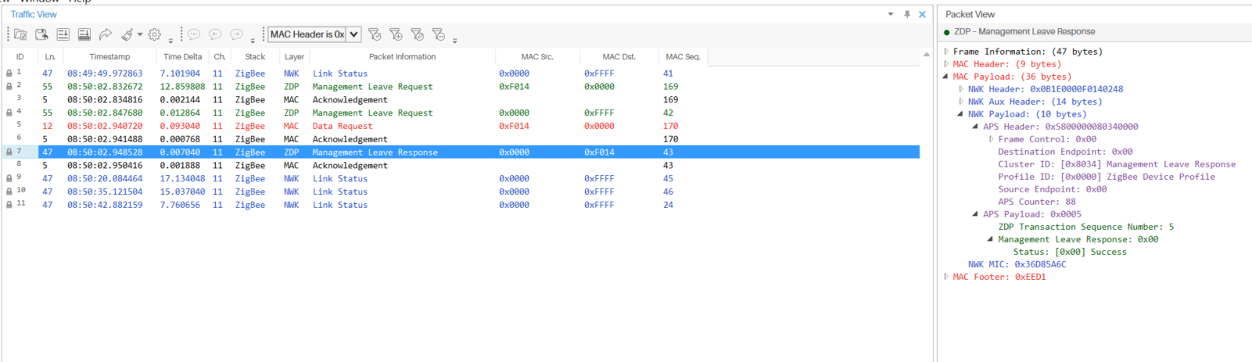
Task: Click lock icon on packet row 1
Action: pyautogui.click(x=9, y=73)
